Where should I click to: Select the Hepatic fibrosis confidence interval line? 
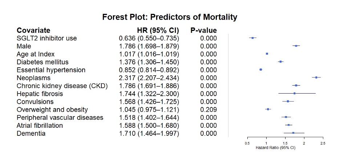pos(297,93)
